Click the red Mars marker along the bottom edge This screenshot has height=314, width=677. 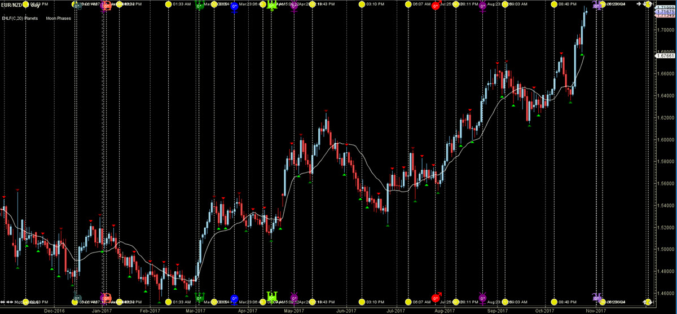click(x=436, y=298)
